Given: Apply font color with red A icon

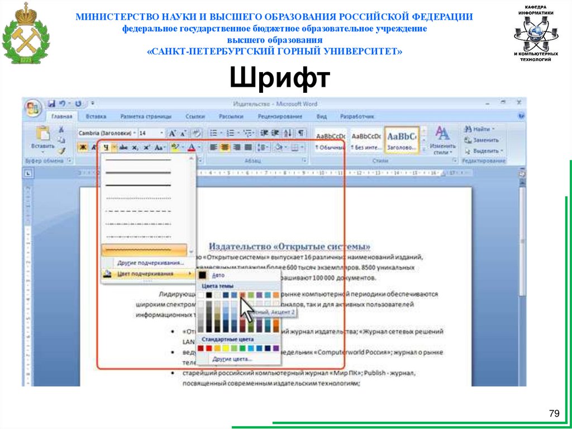Looking at the screenshot, I should (191, 147).
